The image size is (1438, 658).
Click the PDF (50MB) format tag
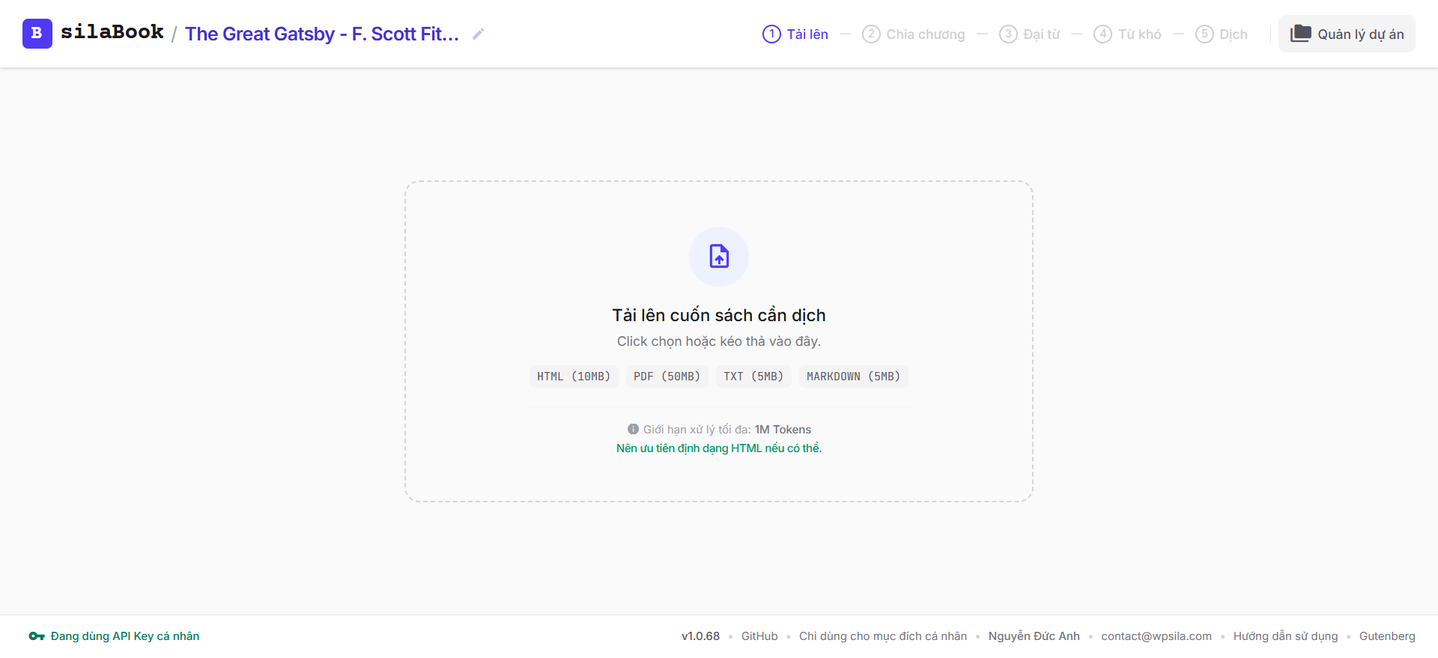(667, 377)
